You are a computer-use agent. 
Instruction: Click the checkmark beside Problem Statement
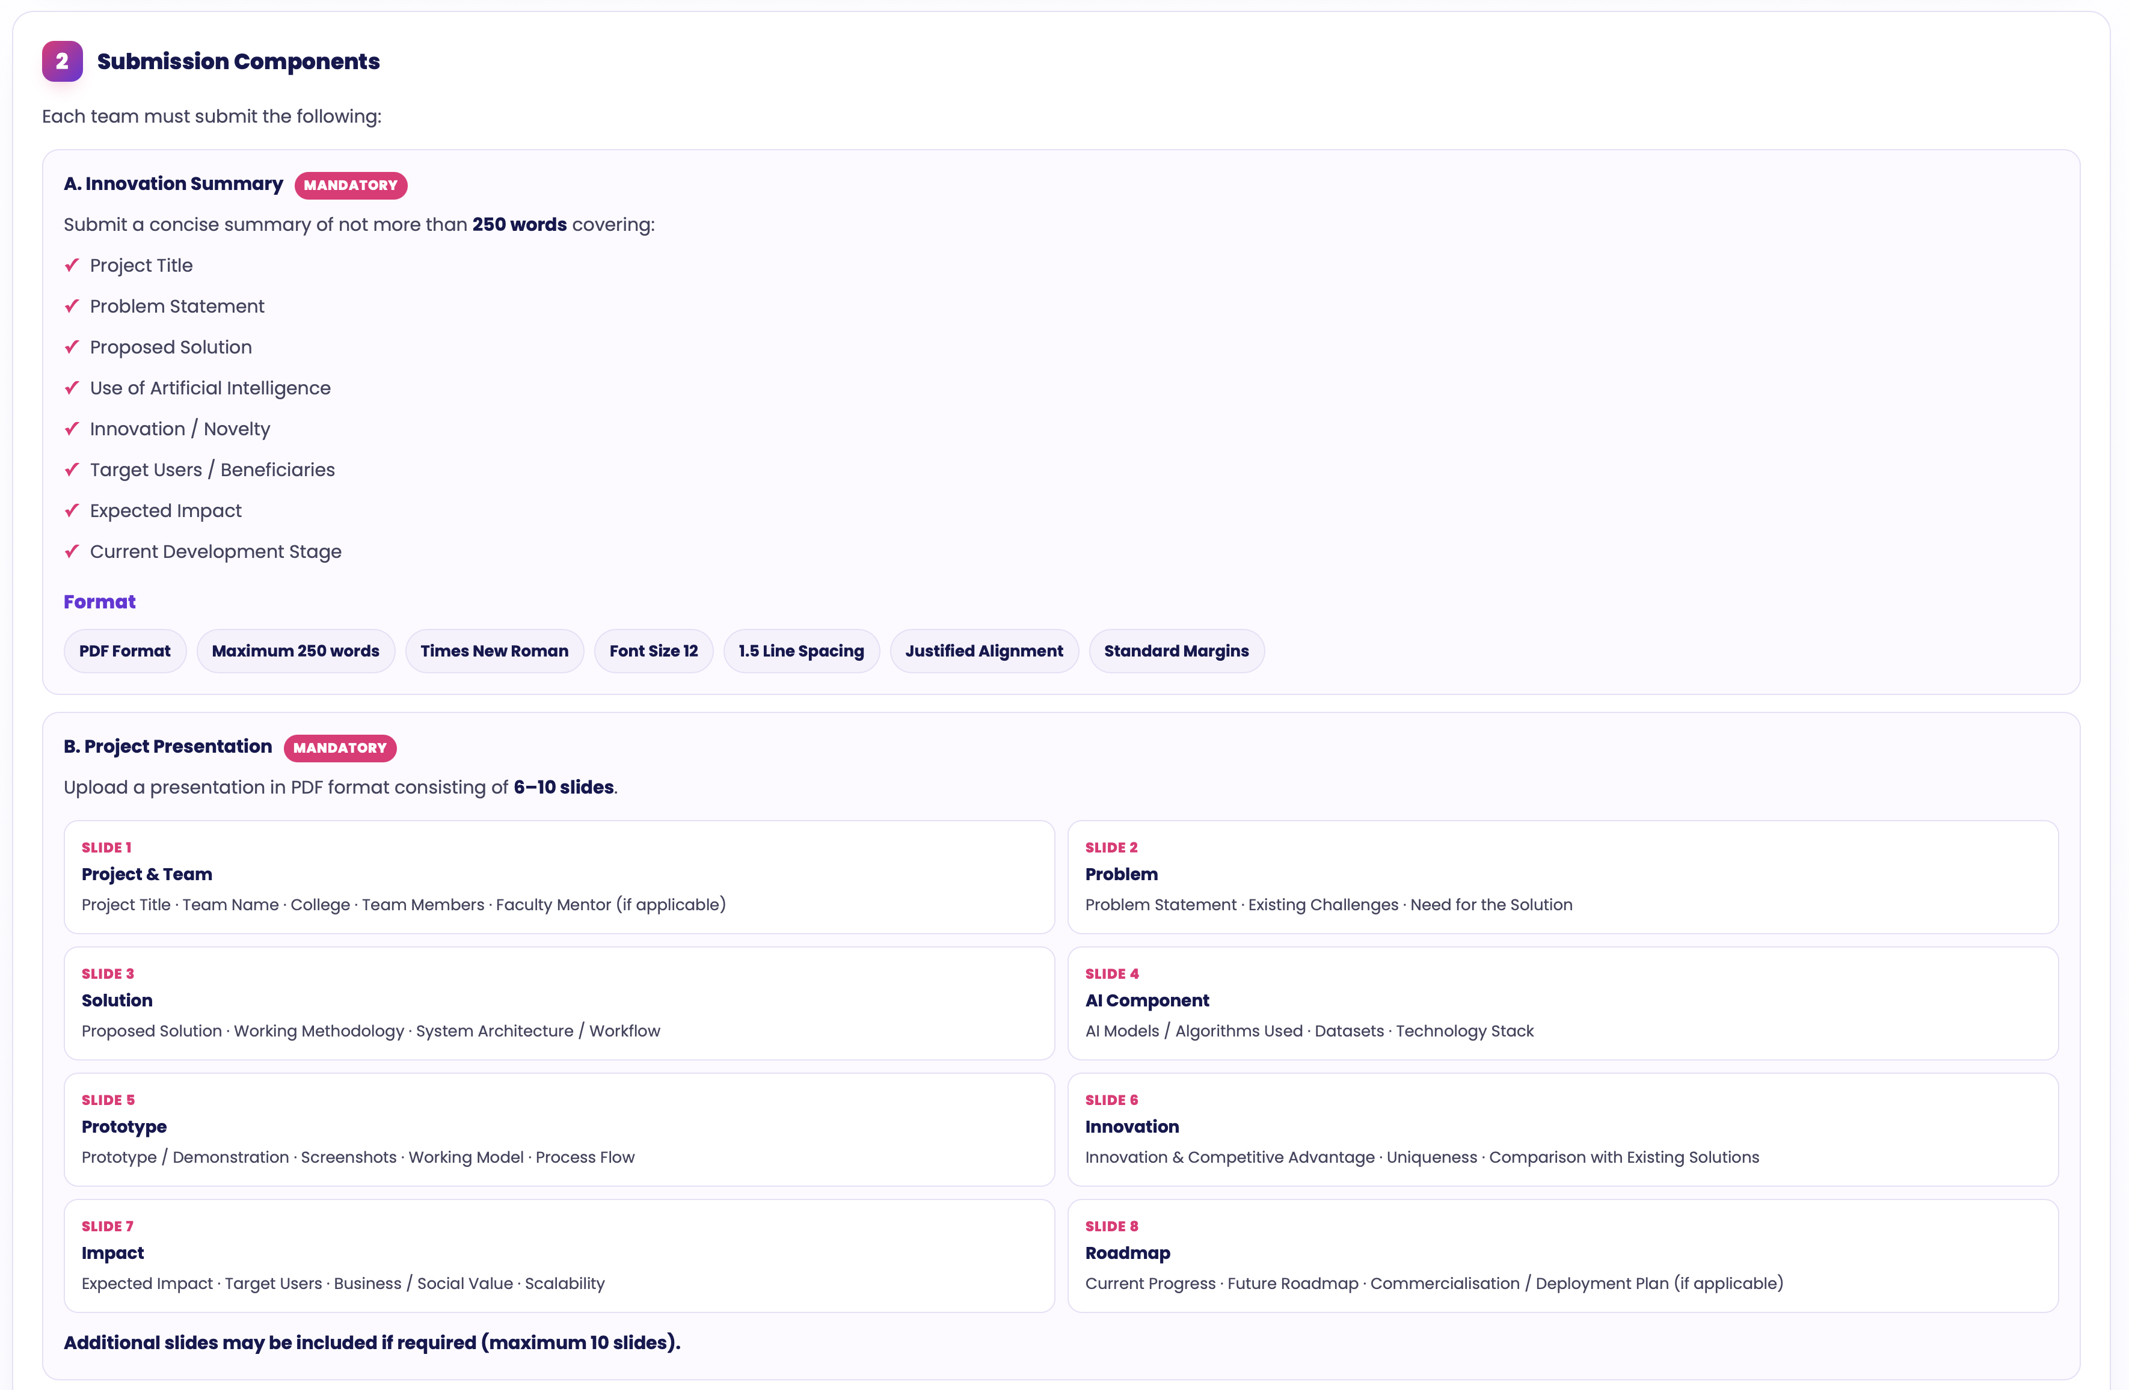[72, 306]
